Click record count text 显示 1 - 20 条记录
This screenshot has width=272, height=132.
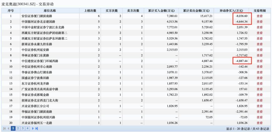[x=239, y=129]
